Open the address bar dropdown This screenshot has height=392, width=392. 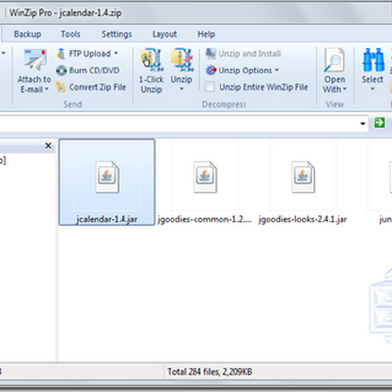[363, 123]
